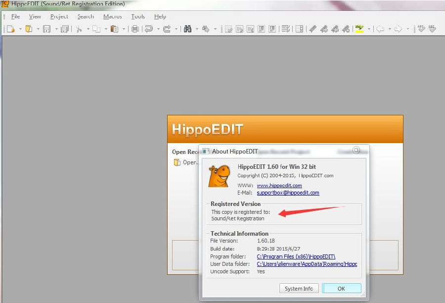
Task: Open the Program folder path link
Action: coord(296,256)
